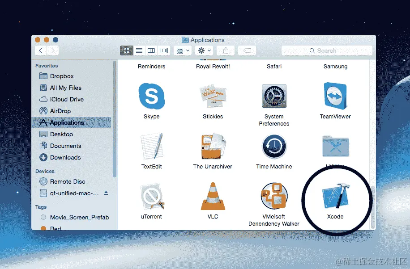Select the VLC cone icon
Image resolution: width=410 pixels, height=269 pixels.
click(213, 196)
